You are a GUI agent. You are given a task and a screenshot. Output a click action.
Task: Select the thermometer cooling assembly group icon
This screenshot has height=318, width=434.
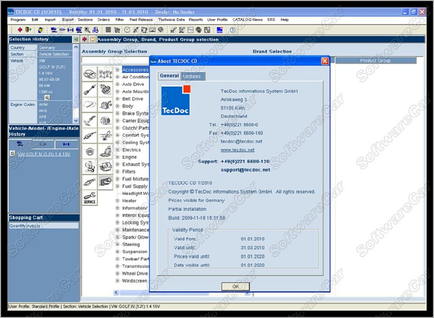click(106, 136)
